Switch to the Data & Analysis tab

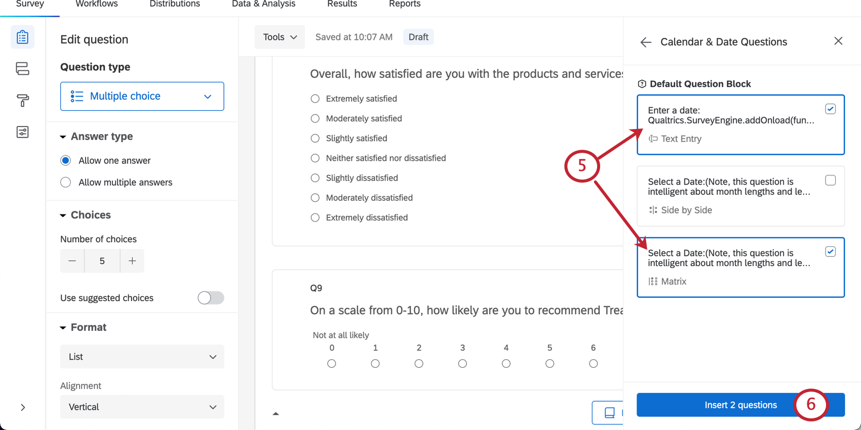pyautogui.click(x=263, y=4)
